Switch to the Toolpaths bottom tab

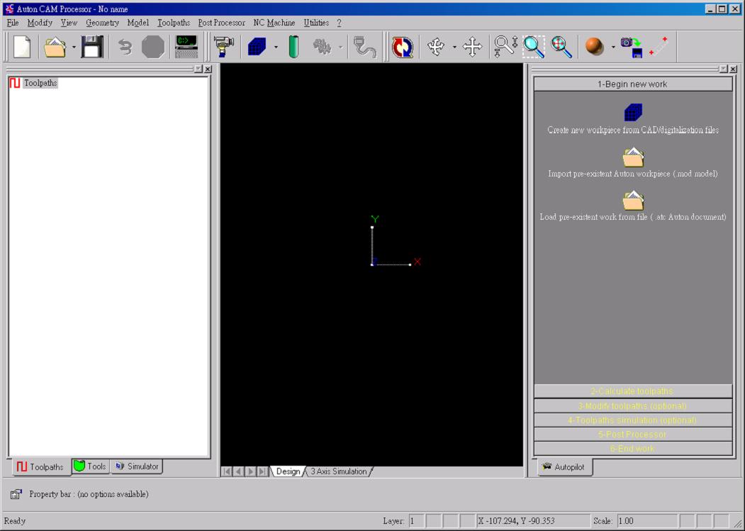click(x=41, y=466)
